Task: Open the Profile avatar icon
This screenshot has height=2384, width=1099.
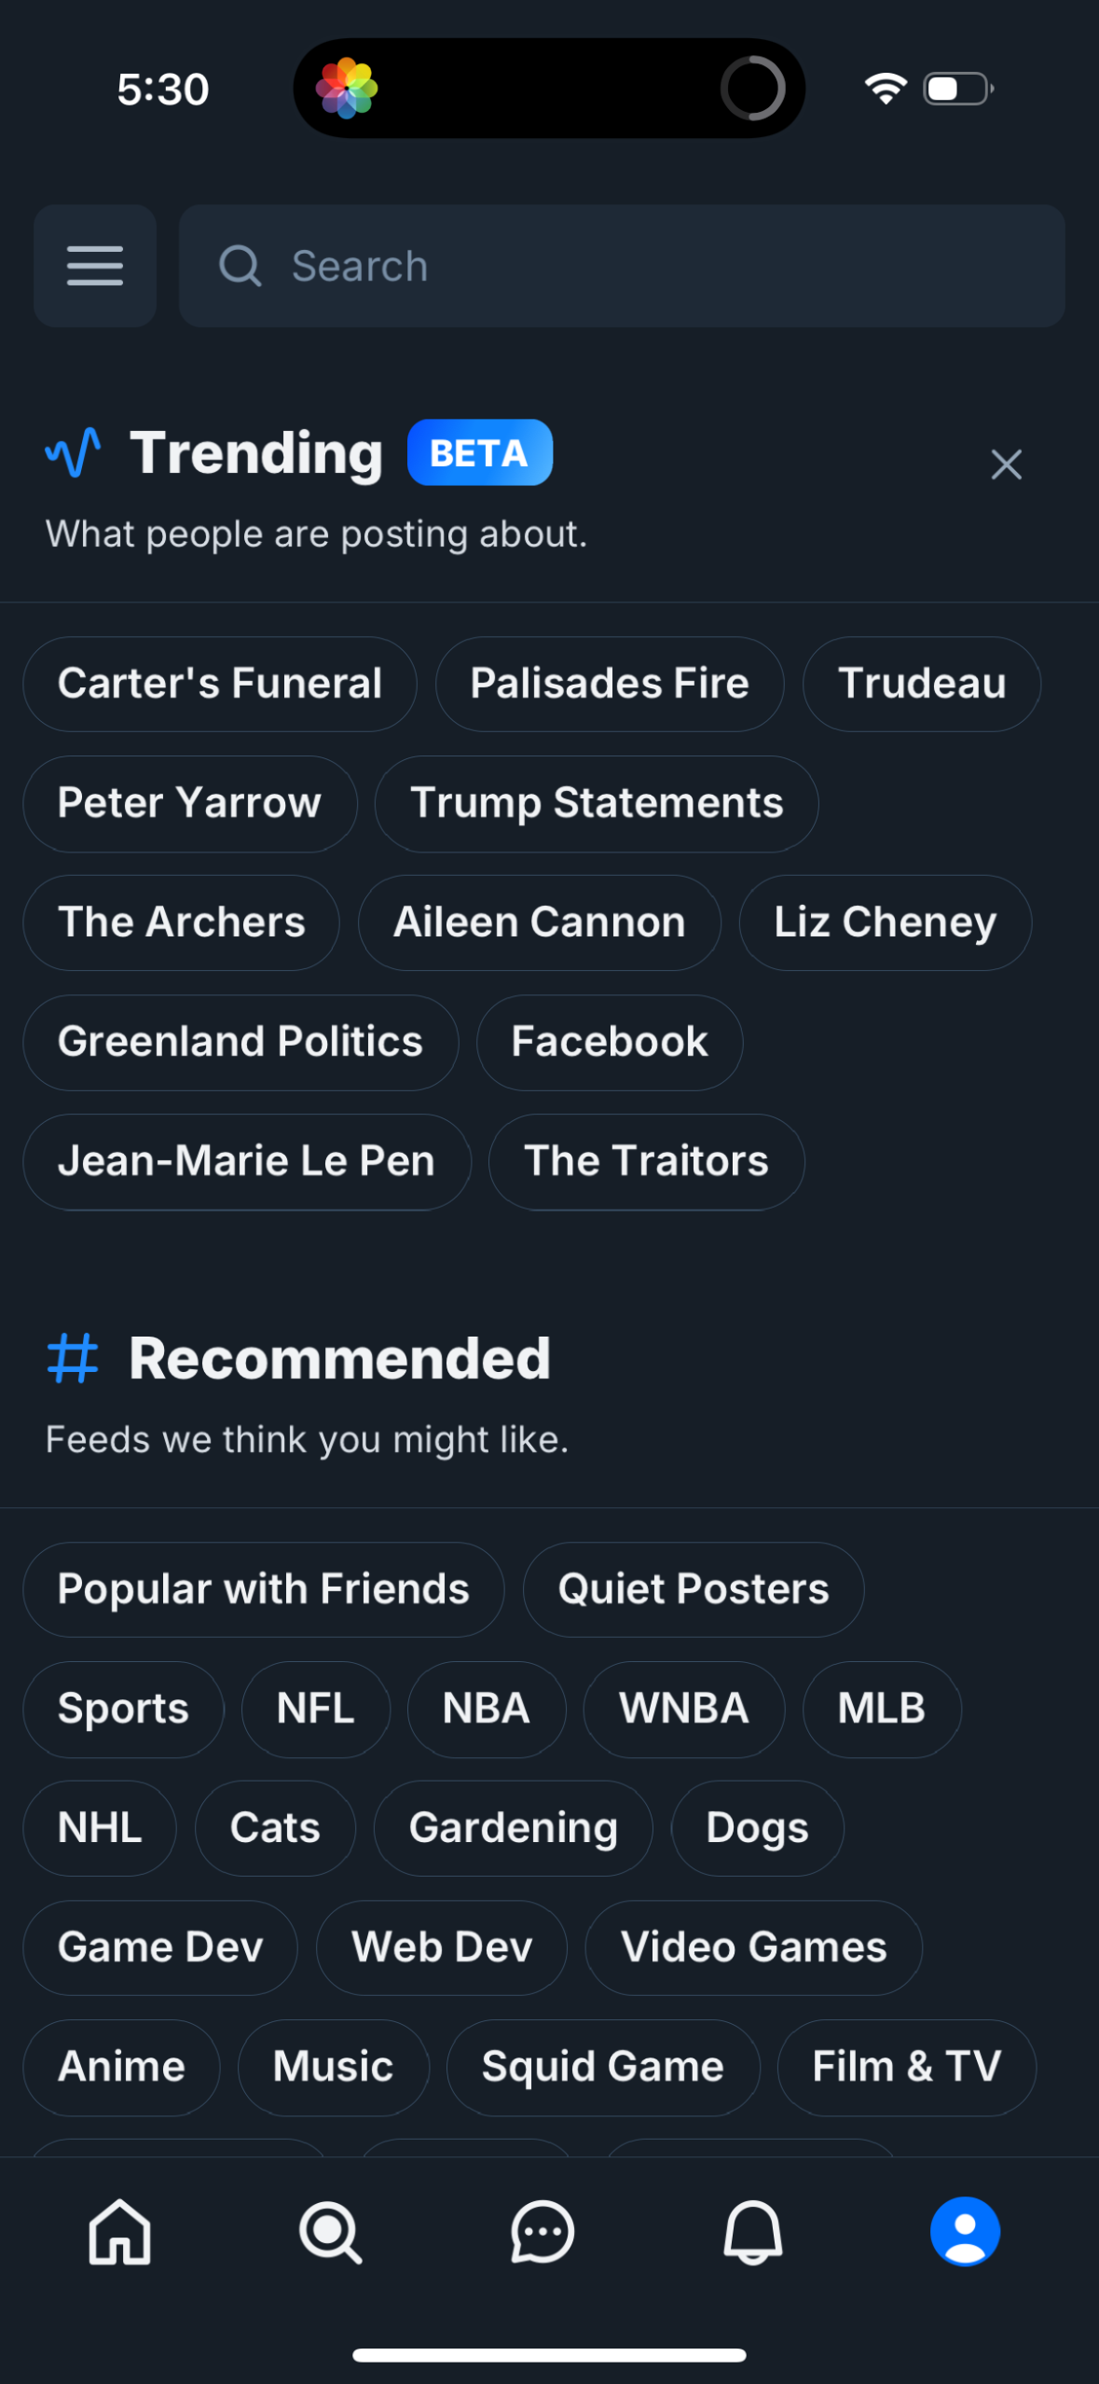Action: 965,2232
